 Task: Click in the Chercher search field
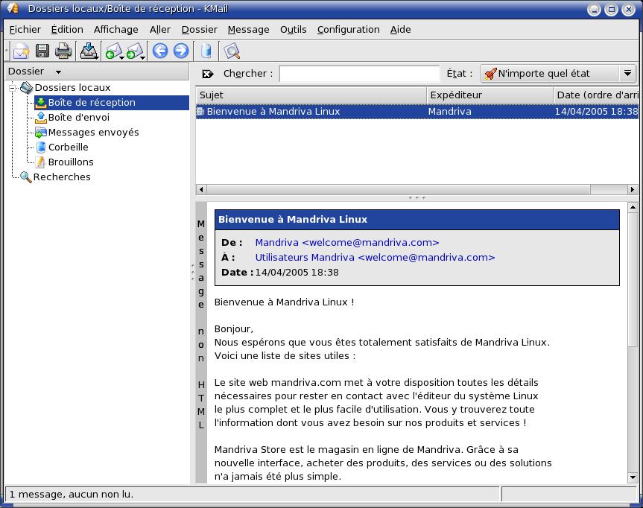click(359, 74)
